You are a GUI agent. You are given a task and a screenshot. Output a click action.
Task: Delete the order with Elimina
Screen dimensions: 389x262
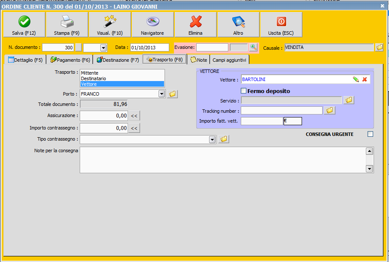(x=195, y=24)
